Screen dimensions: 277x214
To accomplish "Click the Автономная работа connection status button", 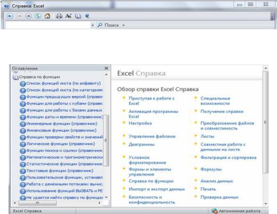I will point(236,211).
